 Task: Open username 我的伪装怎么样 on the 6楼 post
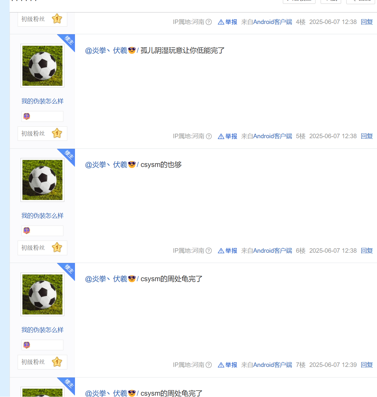[42, 216]
